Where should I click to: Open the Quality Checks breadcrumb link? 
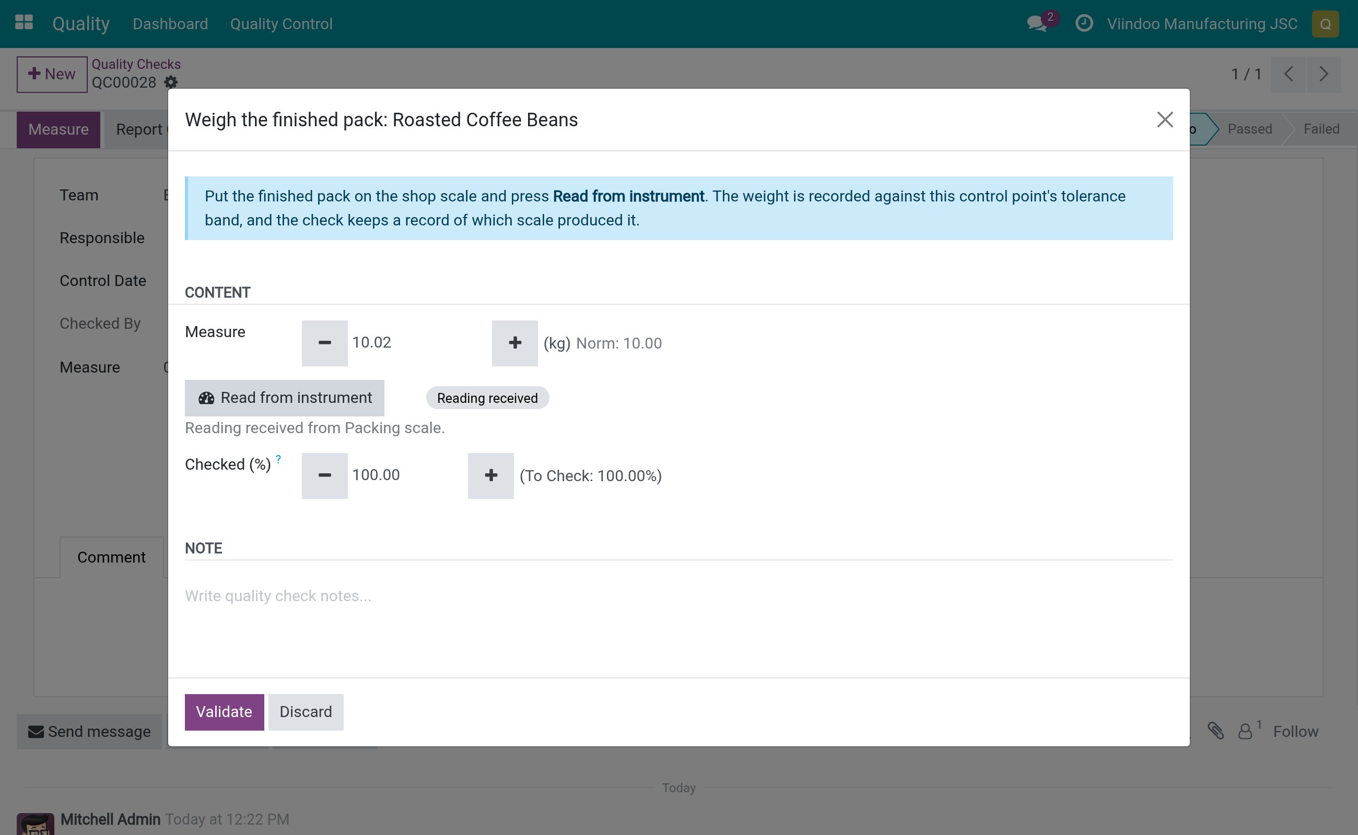point(136,64)
